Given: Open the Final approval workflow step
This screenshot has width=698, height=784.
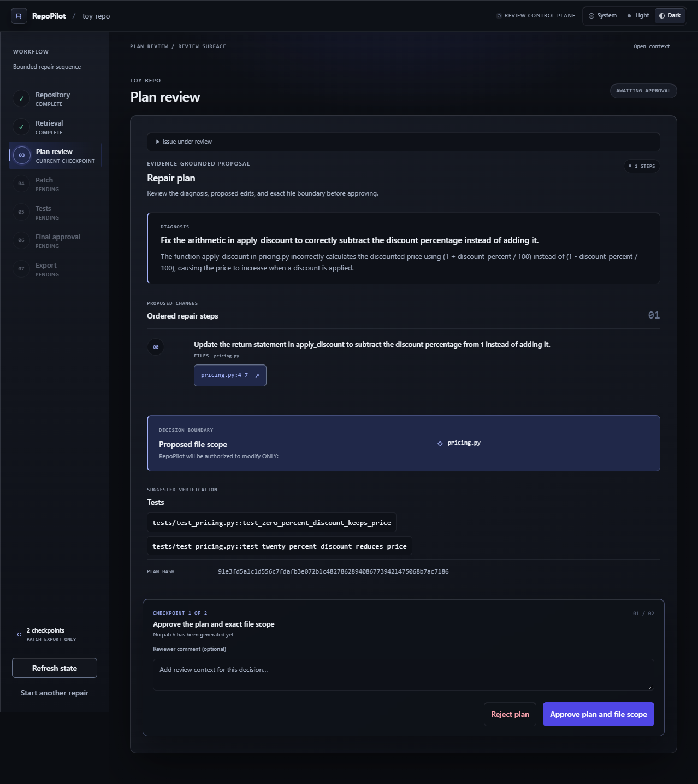Looking at the screenshot, I should coord(55,240).
